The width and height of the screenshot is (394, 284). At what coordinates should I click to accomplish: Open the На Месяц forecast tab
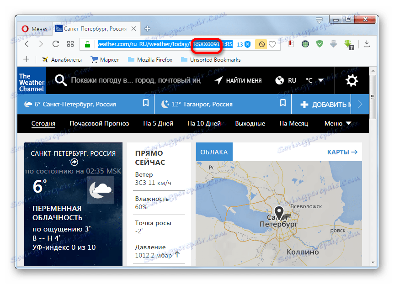point(293,124)
